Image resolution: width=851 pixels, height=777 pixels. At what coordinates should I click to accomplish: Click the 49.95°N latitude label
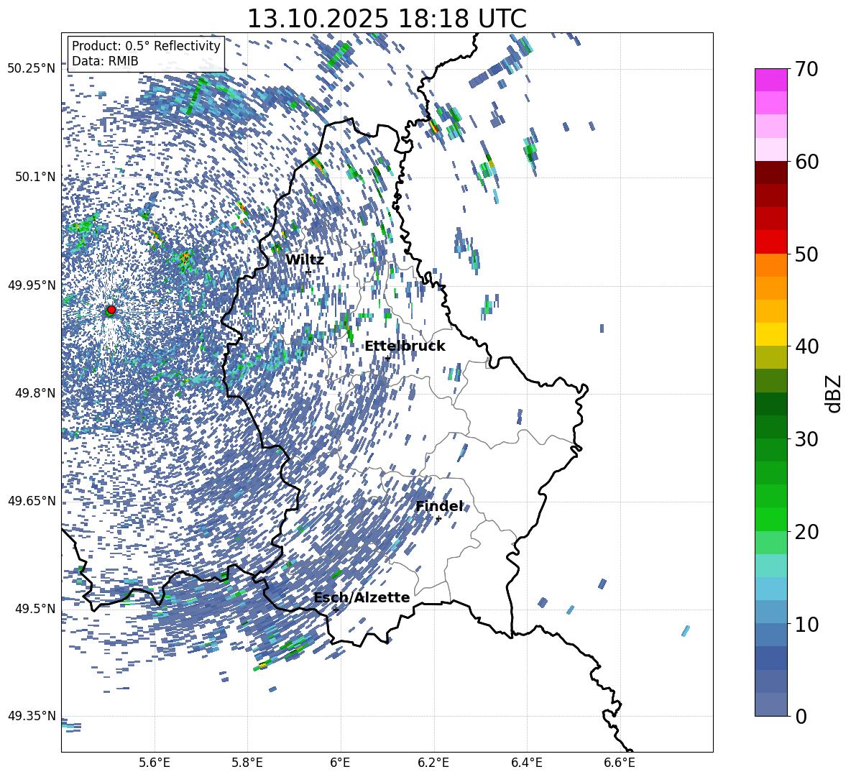click(x=32, y=285)
